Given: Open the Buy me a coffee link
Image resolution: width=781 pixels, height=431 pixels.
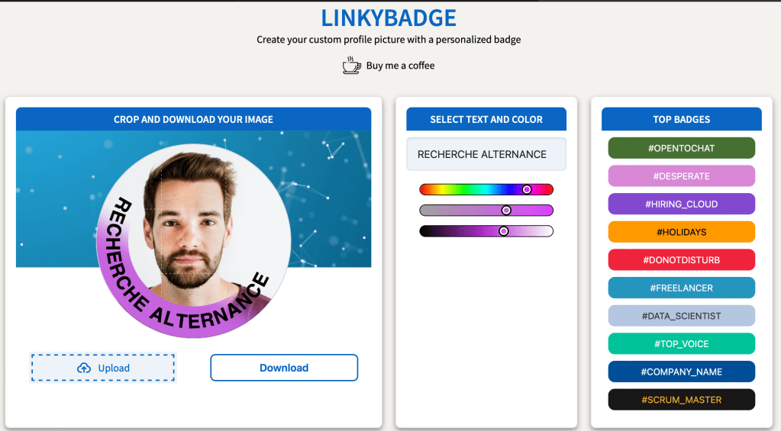Looking at the screenshot, I should point(400,66).
